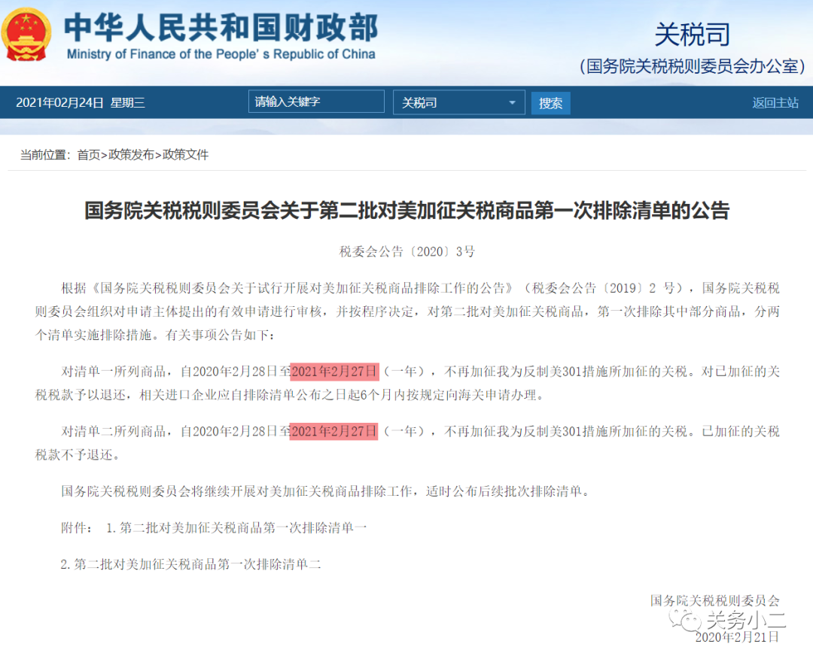Open the 首页 breadcrumb link
This screenshot has width=813, height=656.
[x=89, y=155]
